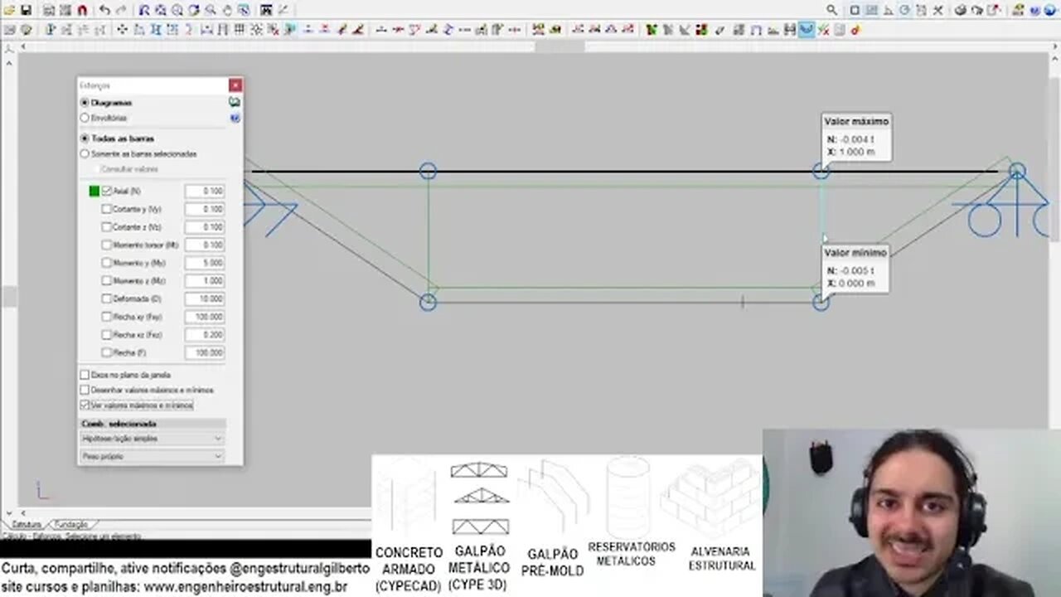Select the Diagramas radio button

pos(85,102)
